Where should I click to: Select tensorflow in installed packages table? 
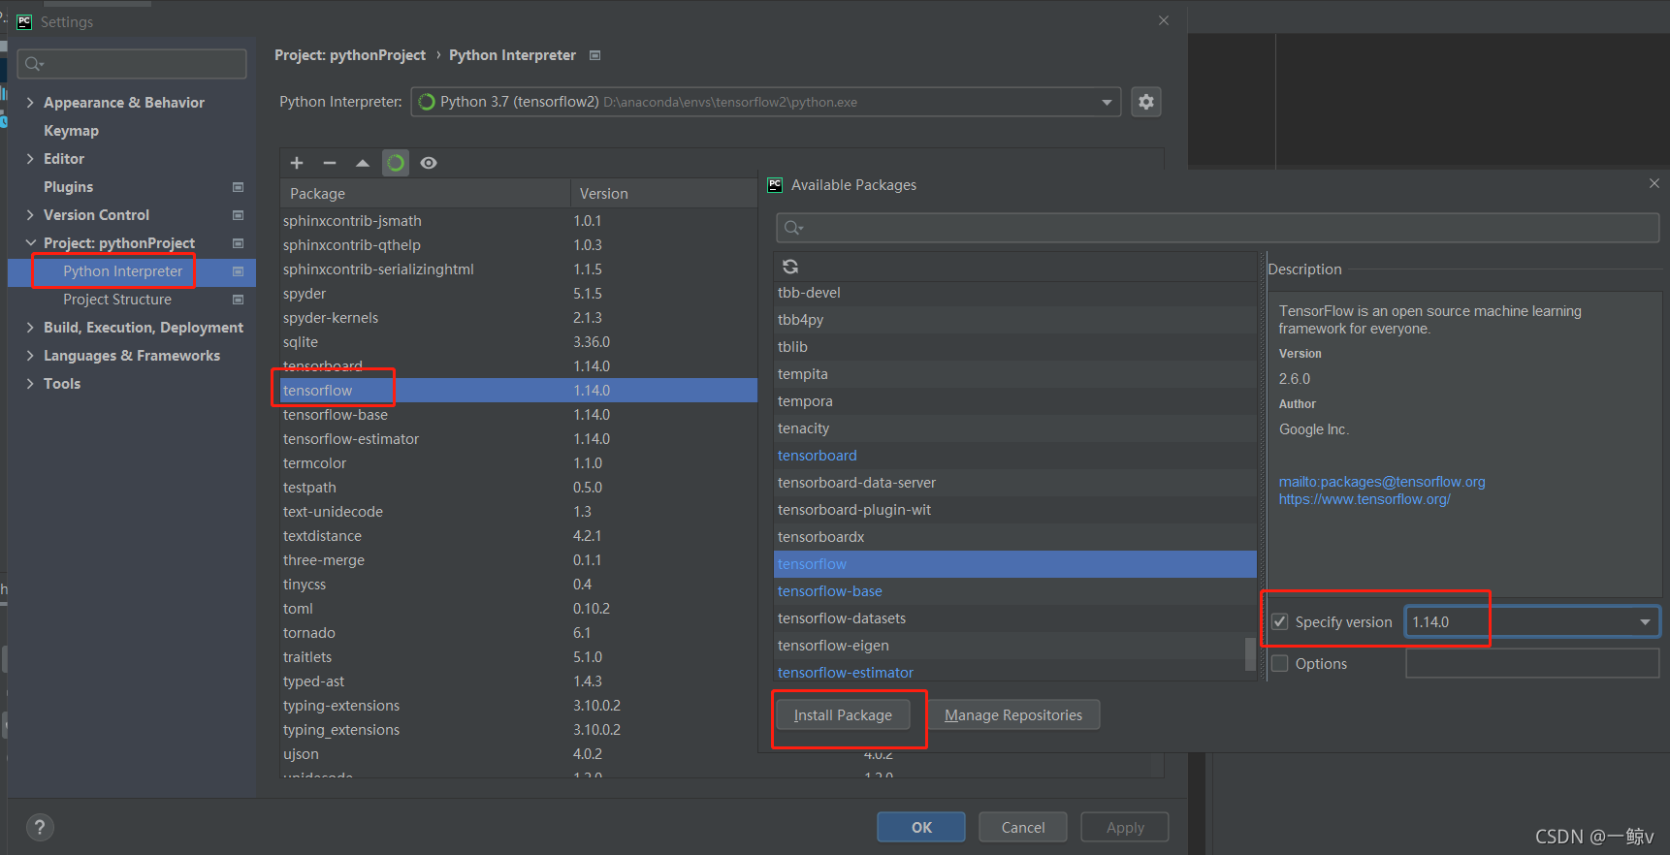pyautogui.click(x=519, y=391)
